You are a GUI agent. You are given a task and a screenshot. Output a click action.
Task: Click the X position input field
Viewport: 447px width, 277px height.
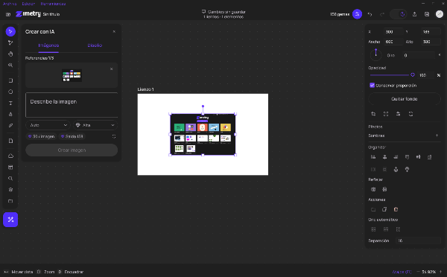[393, 32]
